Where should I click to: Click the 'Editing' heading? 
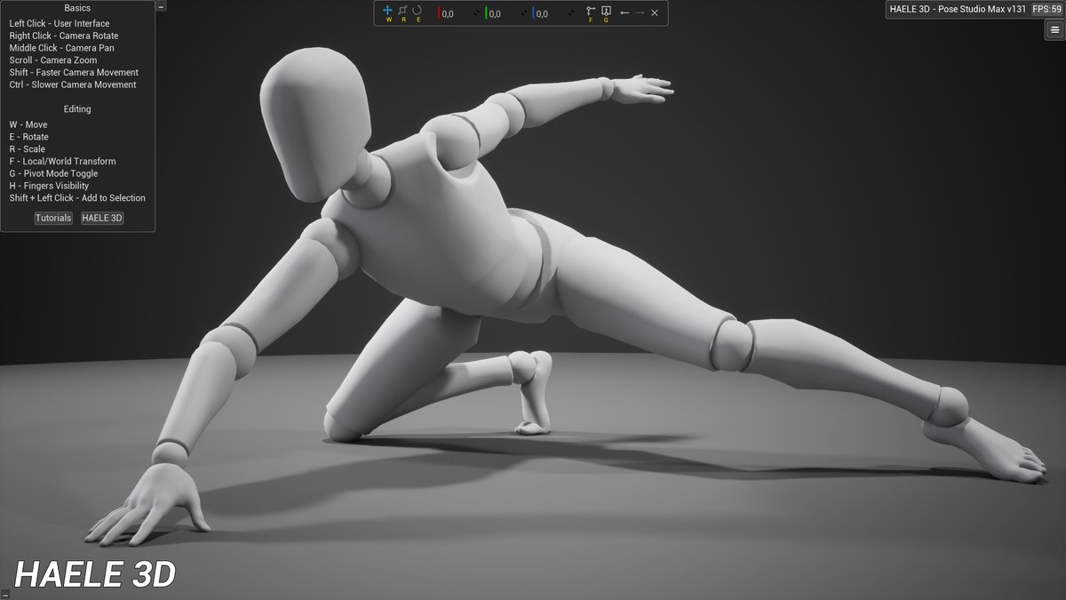point(77,109)
